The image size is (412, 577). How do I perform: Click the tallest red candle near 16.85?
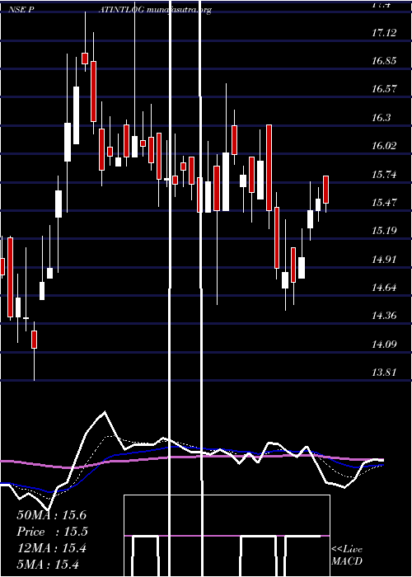click(94, 91)
